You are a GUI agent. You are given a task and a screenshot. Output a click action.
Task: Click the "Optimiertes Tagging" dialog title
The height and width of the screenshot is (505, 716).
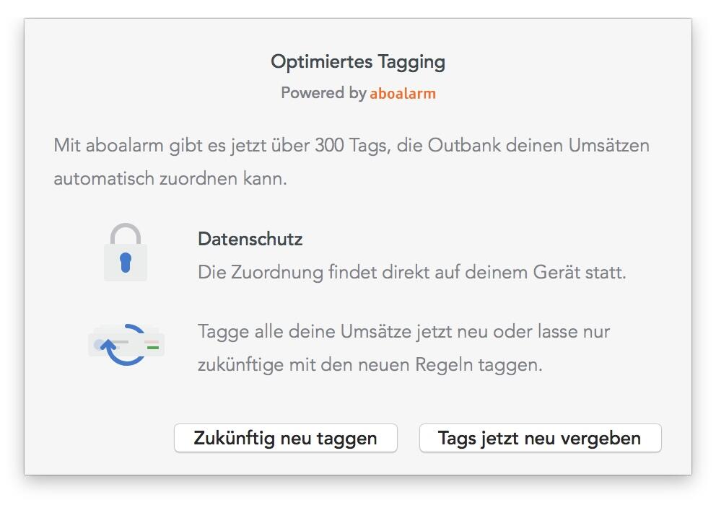[358, 62]
